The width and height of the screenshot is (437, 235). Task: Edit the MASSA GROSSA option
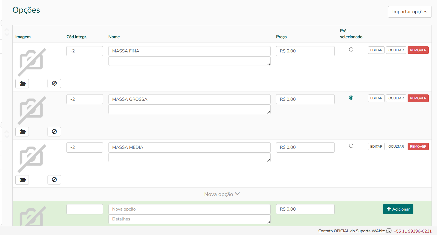tap(376, 98)
